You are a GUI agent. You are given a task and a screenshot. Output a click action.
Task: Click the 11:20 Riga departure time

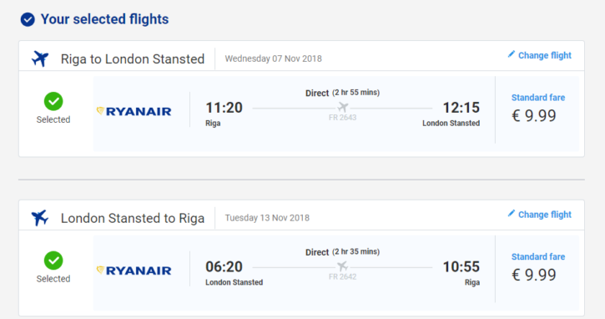pos(224,108)
